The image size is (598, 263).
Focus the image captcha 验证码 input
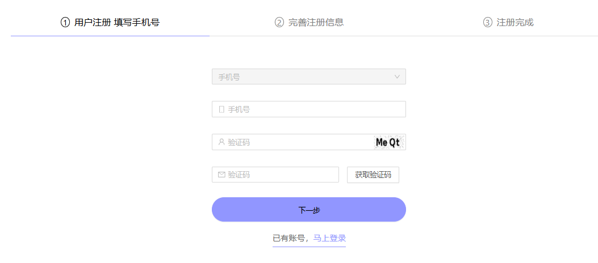click(293, 142)
